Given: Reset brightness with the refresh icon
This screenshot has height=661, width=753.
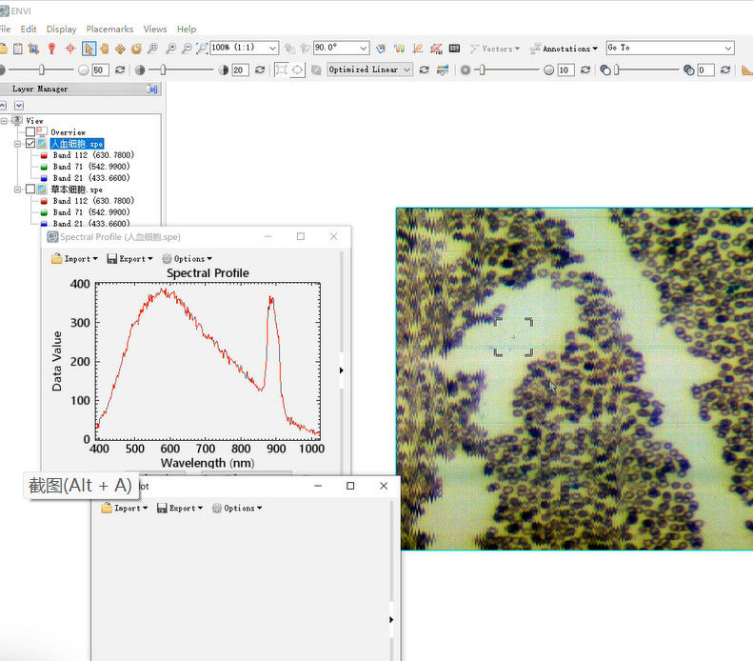Looking at the screenshot, I should coord(118,70).
